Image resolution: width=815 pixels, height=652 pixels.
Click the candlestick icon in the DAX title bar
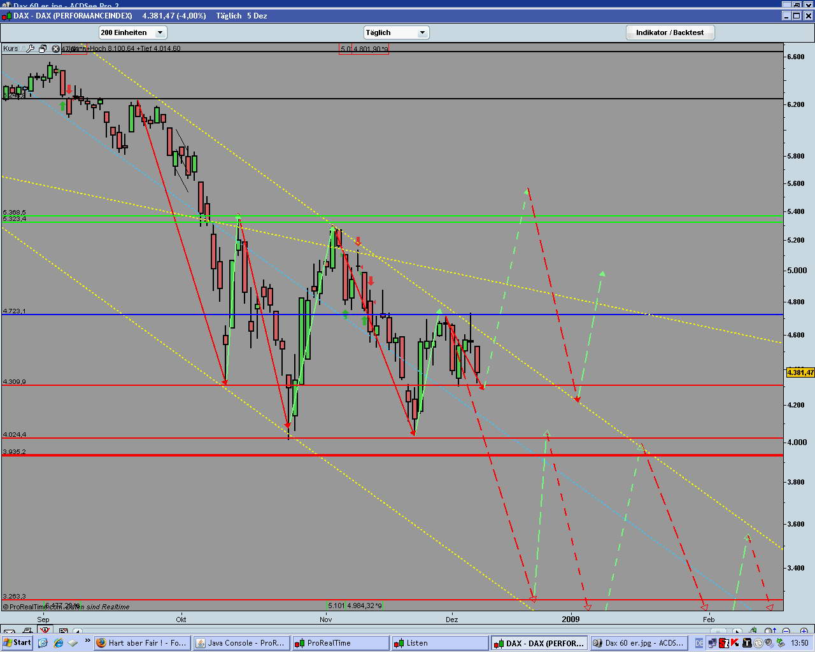(x=7, y=16)
